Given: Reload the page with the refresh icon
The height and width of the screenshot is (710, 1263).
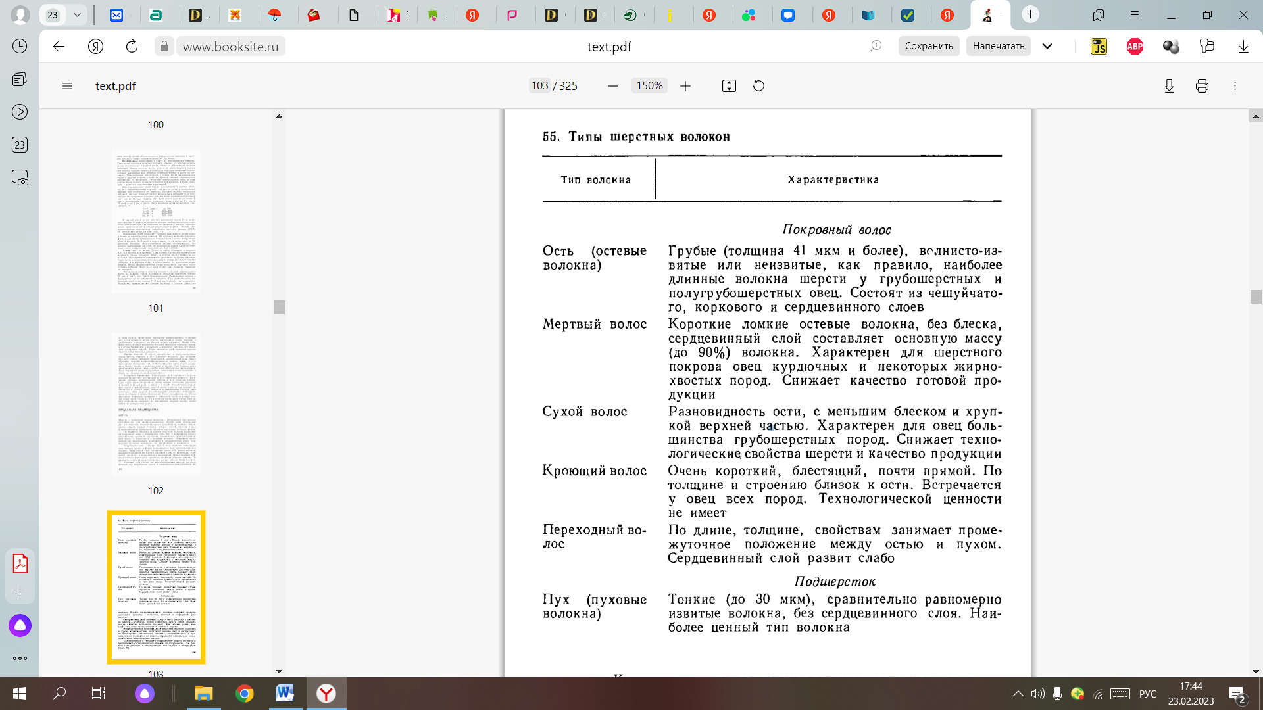Looking at the screenshot, I should click(132, 46).
